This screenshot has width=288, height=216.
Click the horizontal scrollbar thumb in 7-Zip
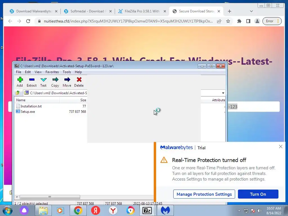(50, 197)
